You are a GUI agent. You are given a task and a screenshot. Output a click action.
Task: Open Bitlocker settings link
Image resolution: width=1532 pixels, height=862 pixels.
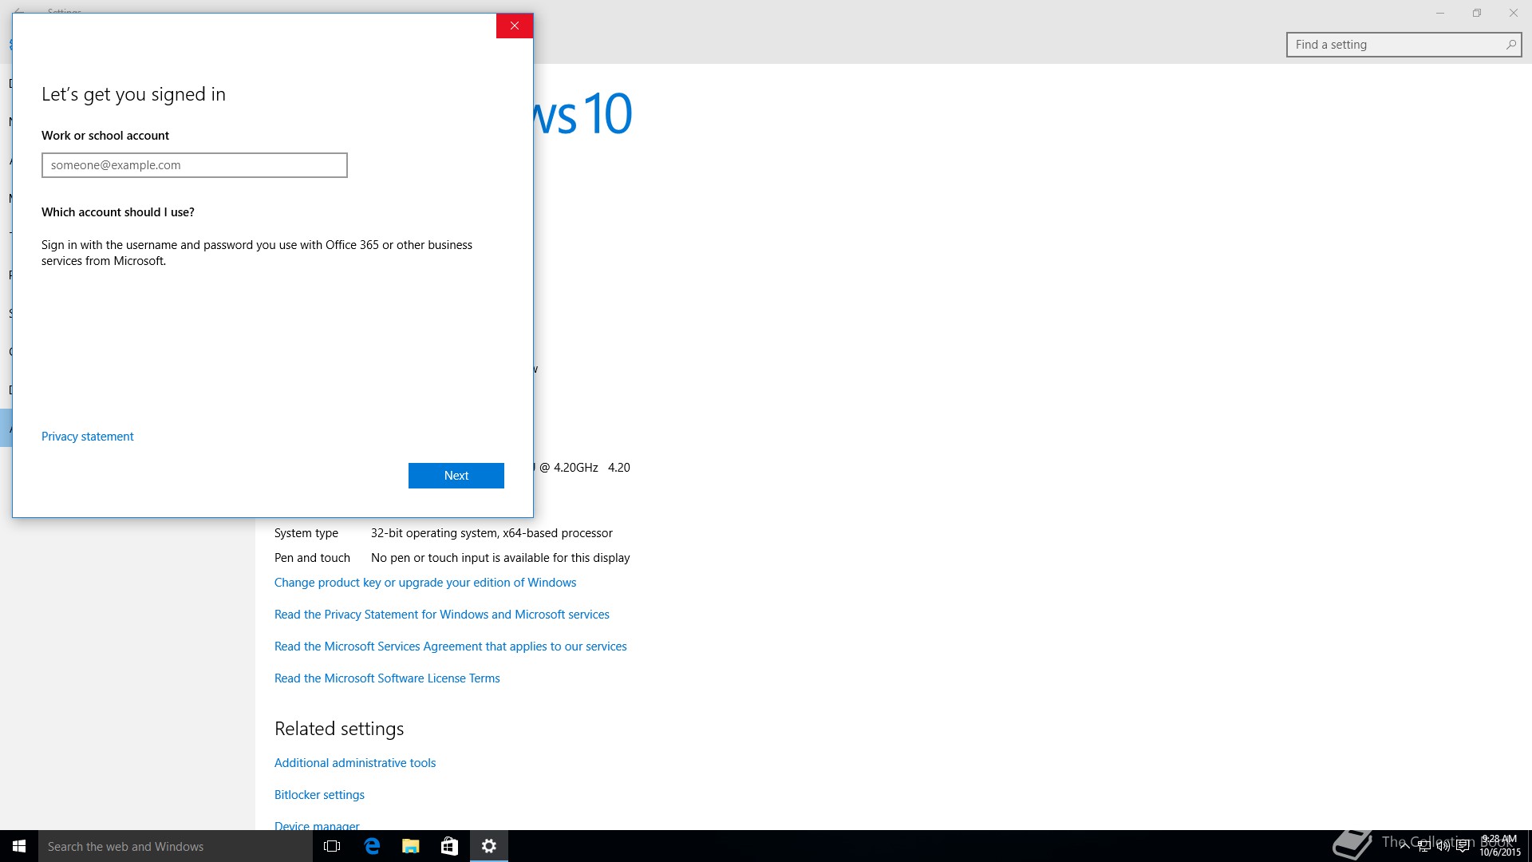tap(319, 795)
